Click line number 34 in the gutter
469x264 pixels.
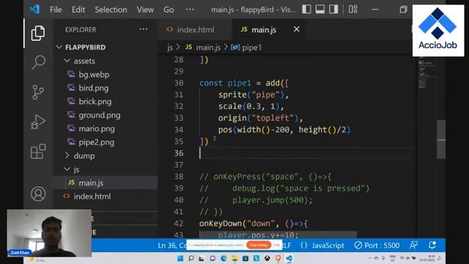tap(179, 130)
